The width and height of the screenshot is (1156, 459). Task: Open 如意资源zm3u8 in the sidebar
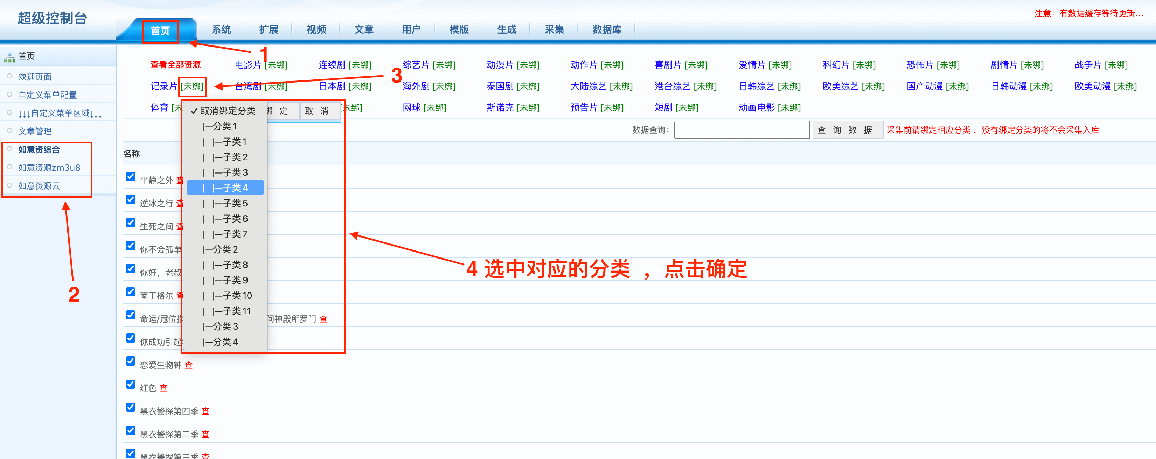49,167
